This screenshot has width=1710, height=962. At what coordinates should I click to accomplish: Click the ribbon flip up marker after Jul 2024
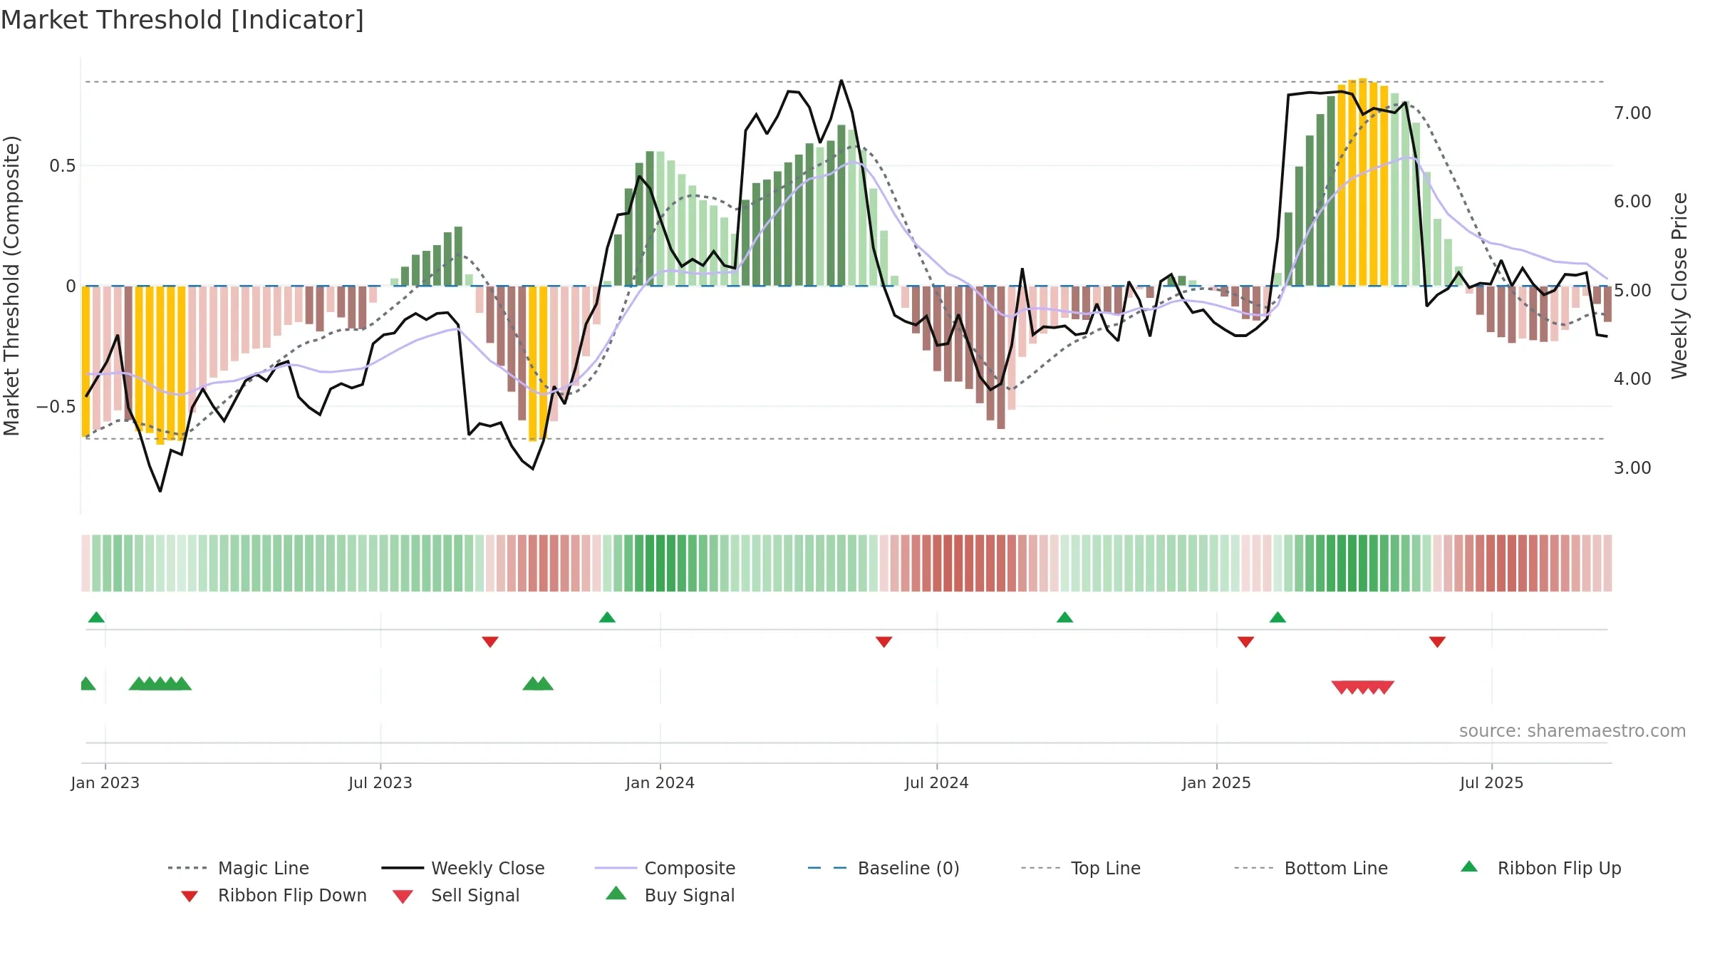click(1064, 617)
